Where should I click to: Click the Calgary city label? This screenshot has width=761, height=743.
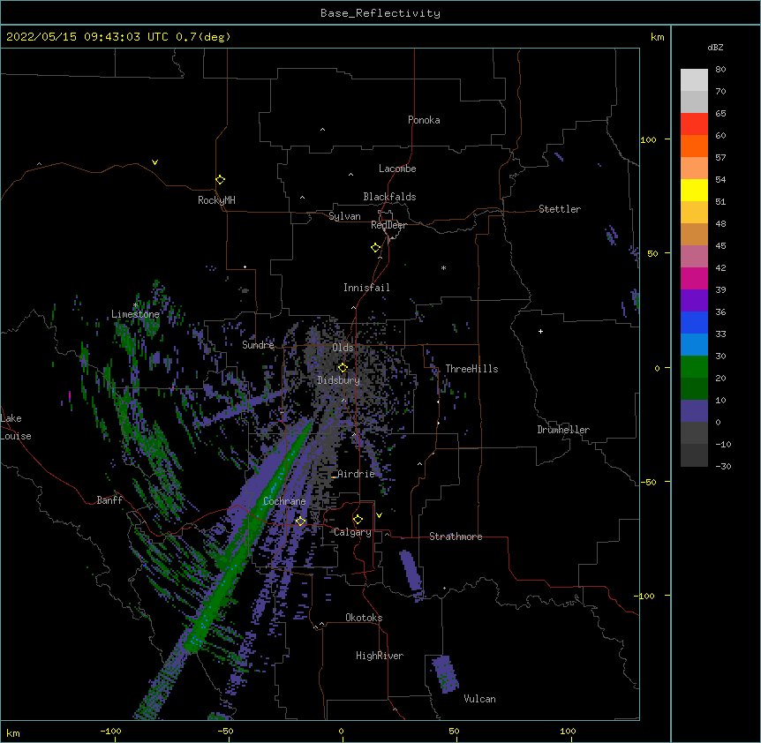[x=352, y=532]
